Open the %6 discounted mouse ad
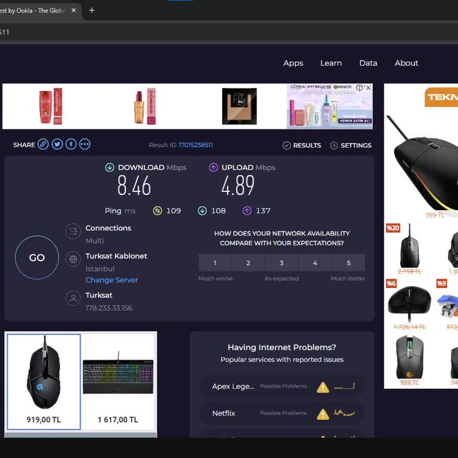Image resolution: width=458 pixels, height=458 pixels. tap(410, 305)
